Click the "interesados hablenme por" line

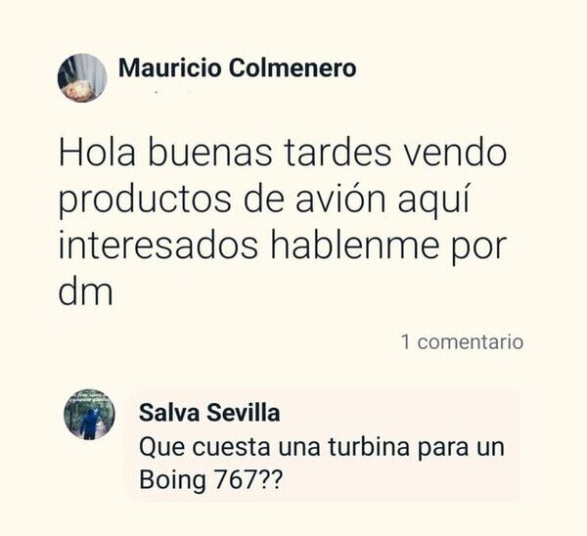coord(283,246)
